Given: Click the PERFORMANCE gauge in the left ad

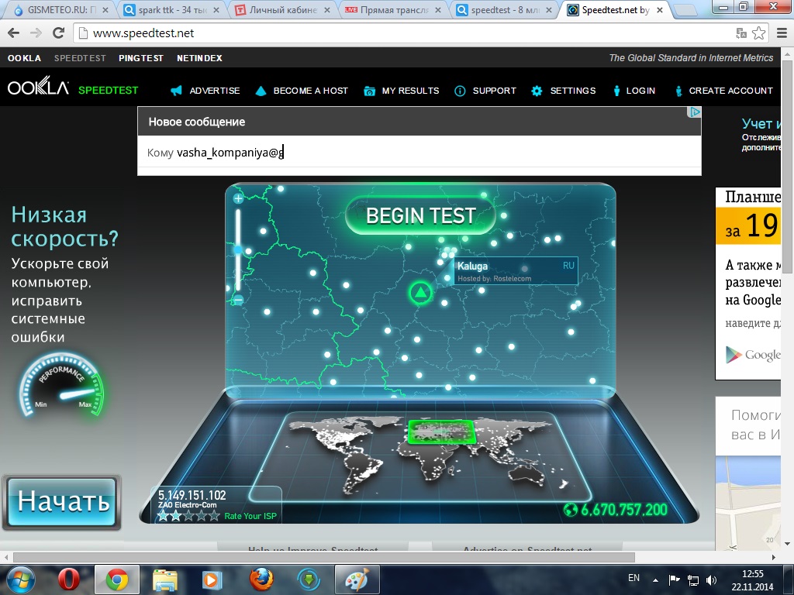Looking at the screenshot, I should coord(61,384).
